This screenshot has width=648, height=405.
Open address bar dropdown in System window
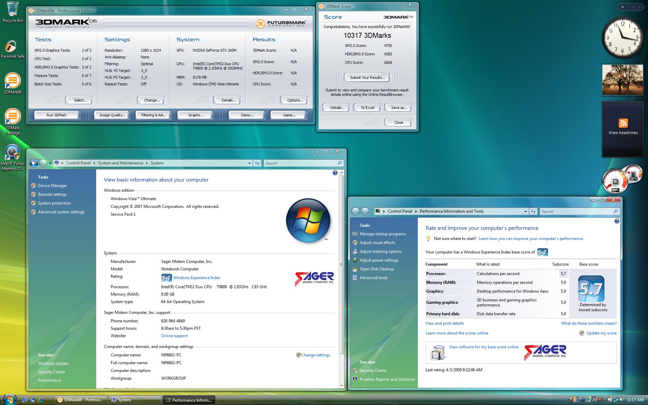(x=249, y=163)
